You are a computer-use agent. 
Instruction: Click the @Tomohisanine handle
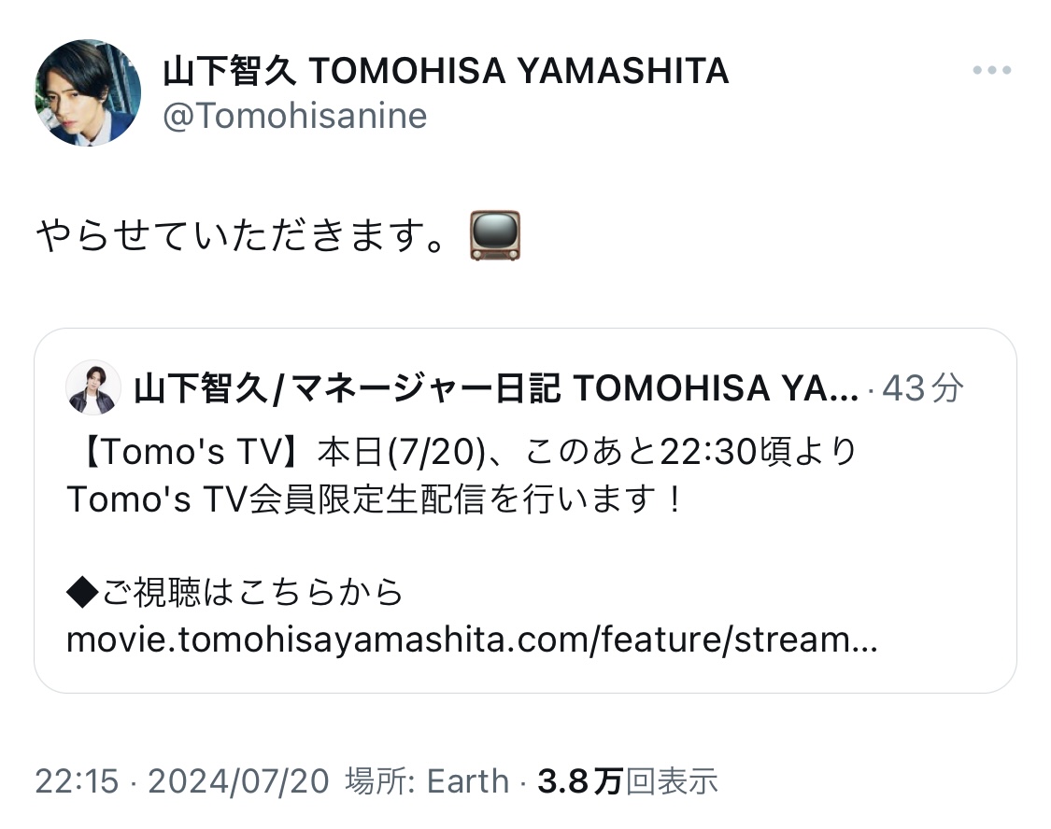[x=295, y=117]
